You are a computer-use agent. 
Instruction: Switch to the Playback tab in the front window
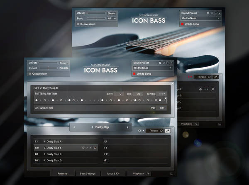(139, 174)
